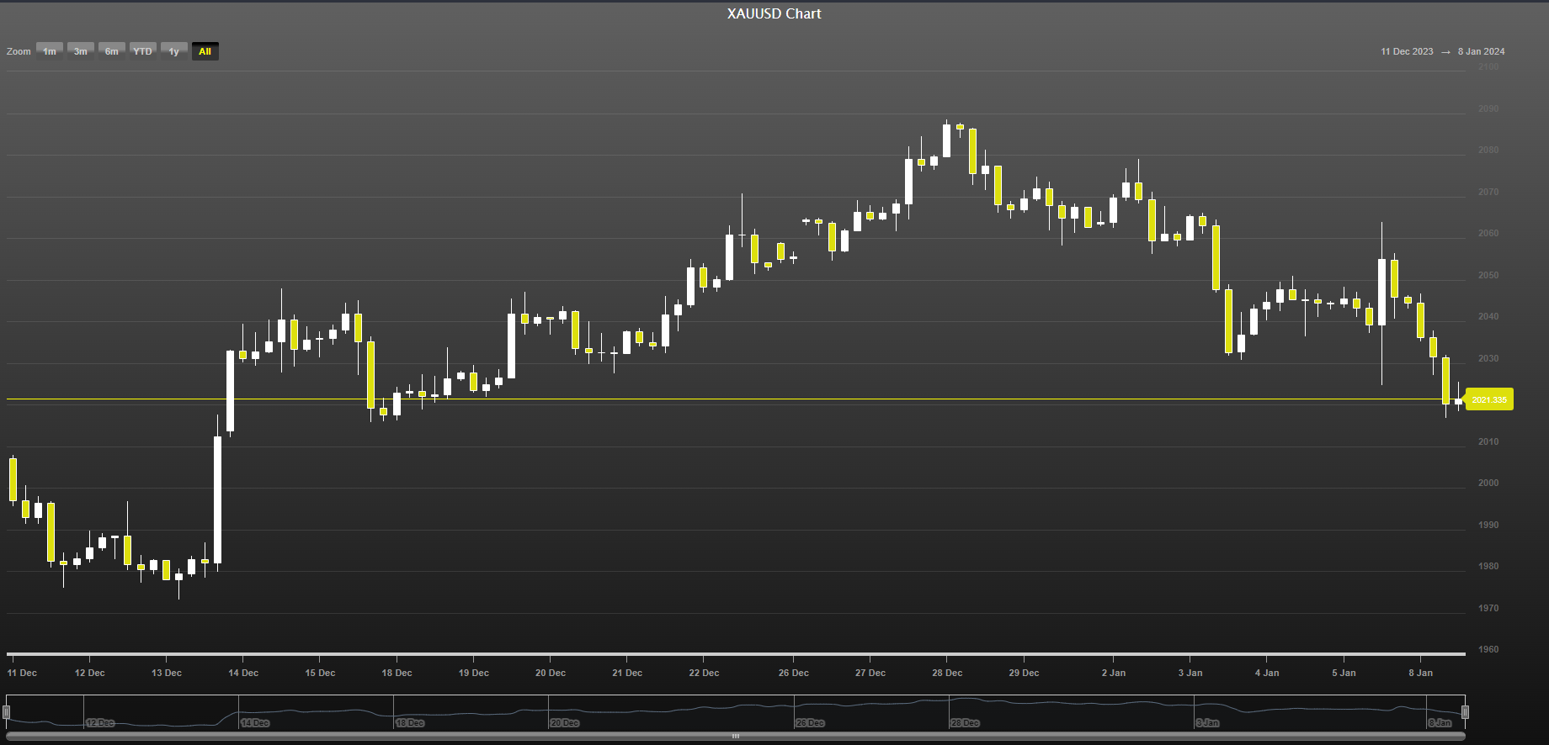This screenshot has width=1549, height=745.
Task: Click the All zoom button
Action: pyautogui.click(x=205, y=51)
